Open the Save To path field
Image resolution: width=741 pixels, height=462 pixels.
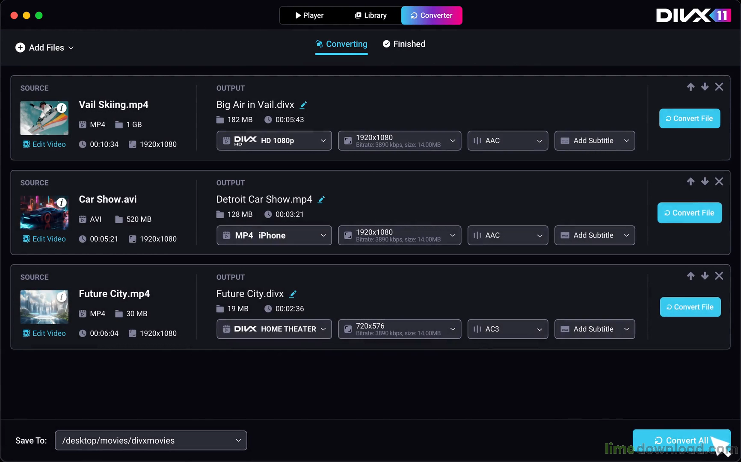tap(151, 440)
